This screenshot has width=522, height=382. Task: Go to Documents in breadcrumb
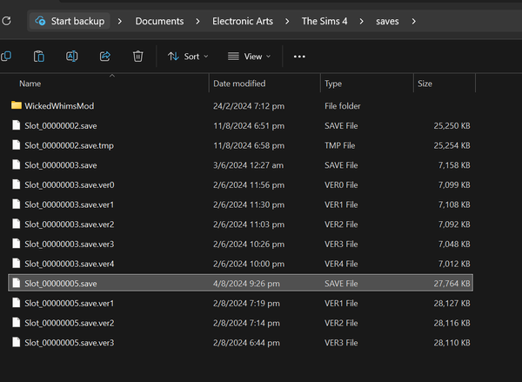159,21
